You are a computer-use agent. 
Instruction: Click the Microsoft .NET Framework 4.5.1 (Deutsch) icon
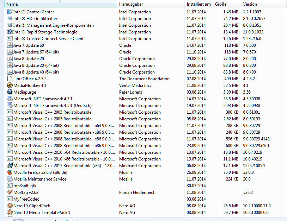click(10, 105)
